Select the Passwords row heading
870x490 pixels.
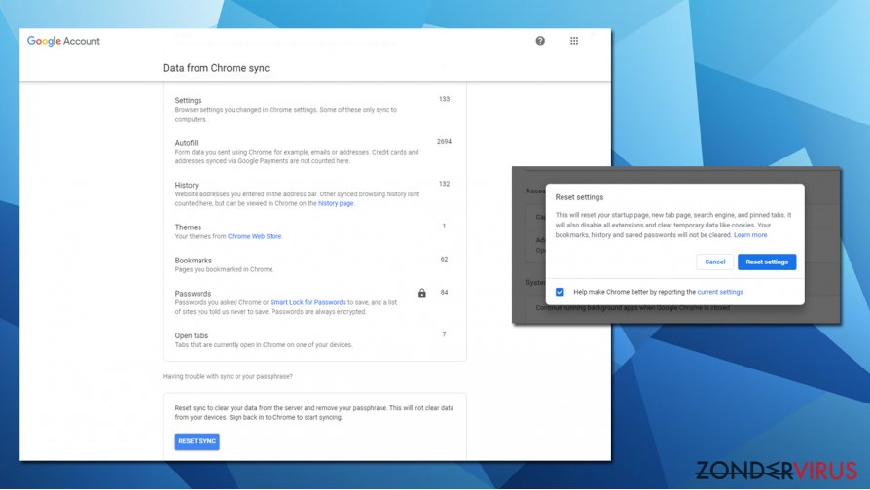(x=193, y=294)
